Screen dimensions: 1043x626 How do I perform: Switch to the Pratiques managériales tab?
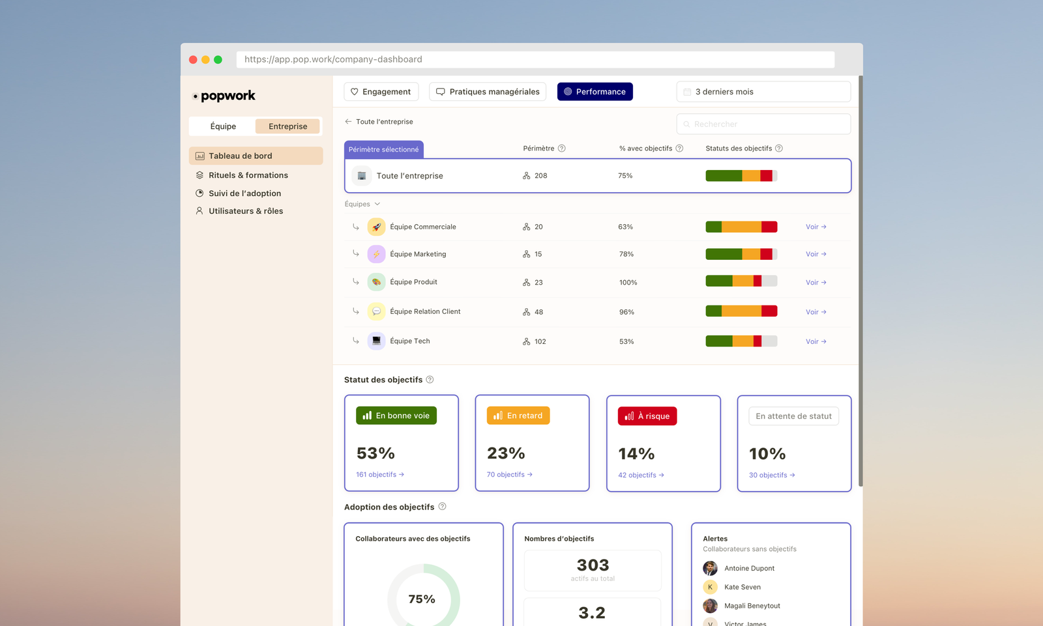[x=487, y=91]
